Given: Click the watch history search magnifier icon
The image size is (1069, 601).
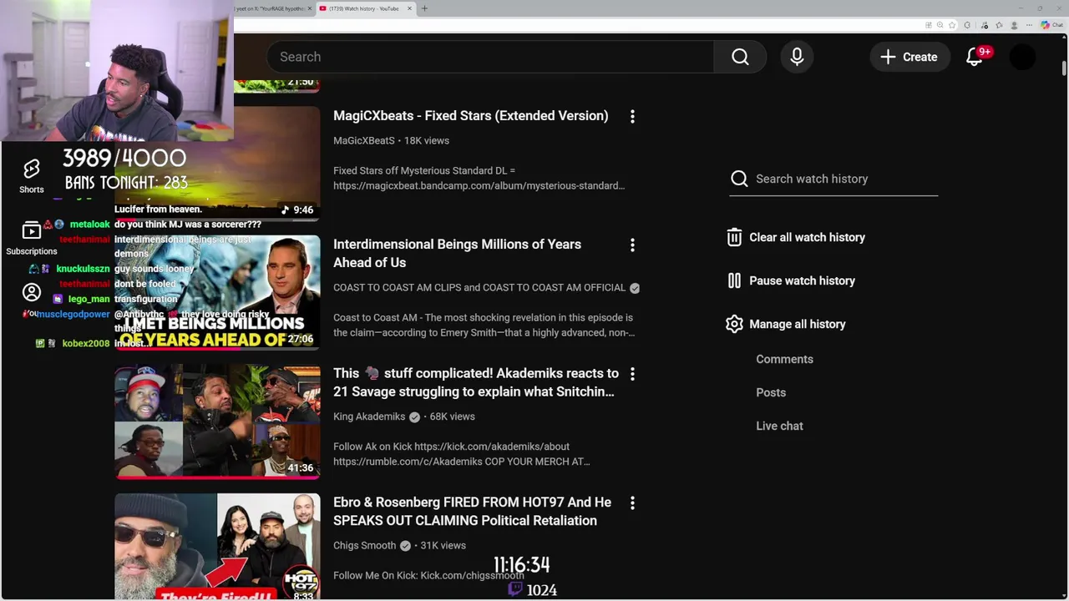Looking at the screenshot, I should [739, 179].
